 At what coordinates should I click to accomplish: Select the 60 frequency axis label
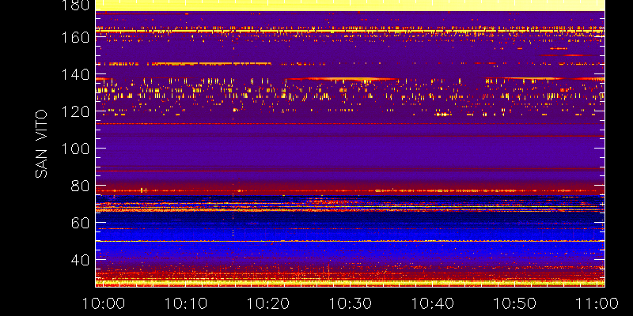click(x=80, y=223)
